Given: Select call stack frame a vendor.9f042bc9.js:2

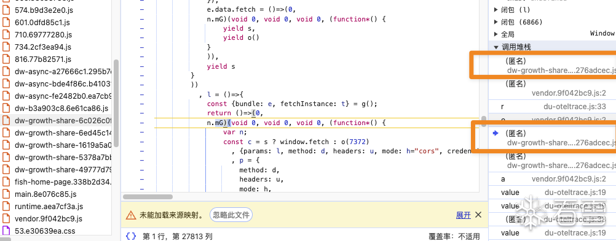Looking at the screenshot, I should 552,178.
